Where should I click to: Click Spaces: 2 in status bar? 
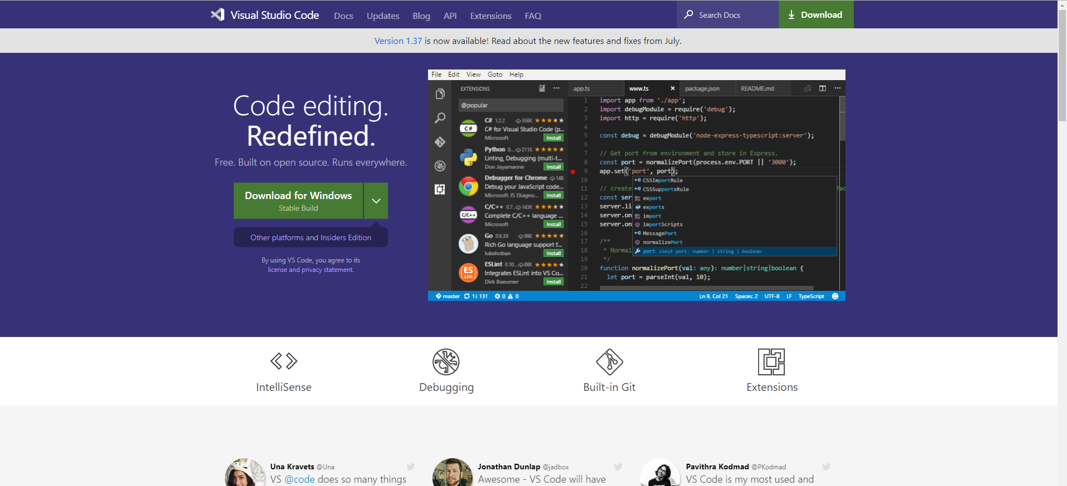pyautogui.click(x=746, y=296)
